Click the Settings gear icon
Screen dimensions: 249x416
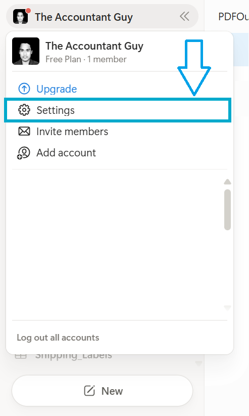[x=24, y=110]
